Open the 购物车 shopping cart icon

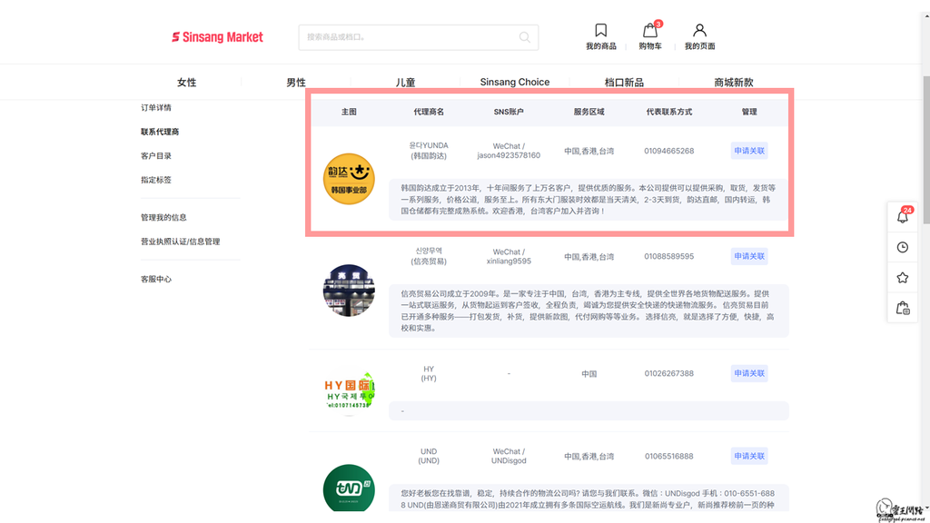coord(650,30)
